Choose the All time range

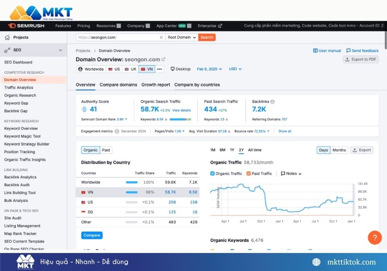pyautogui.click(x=255, y=150)
